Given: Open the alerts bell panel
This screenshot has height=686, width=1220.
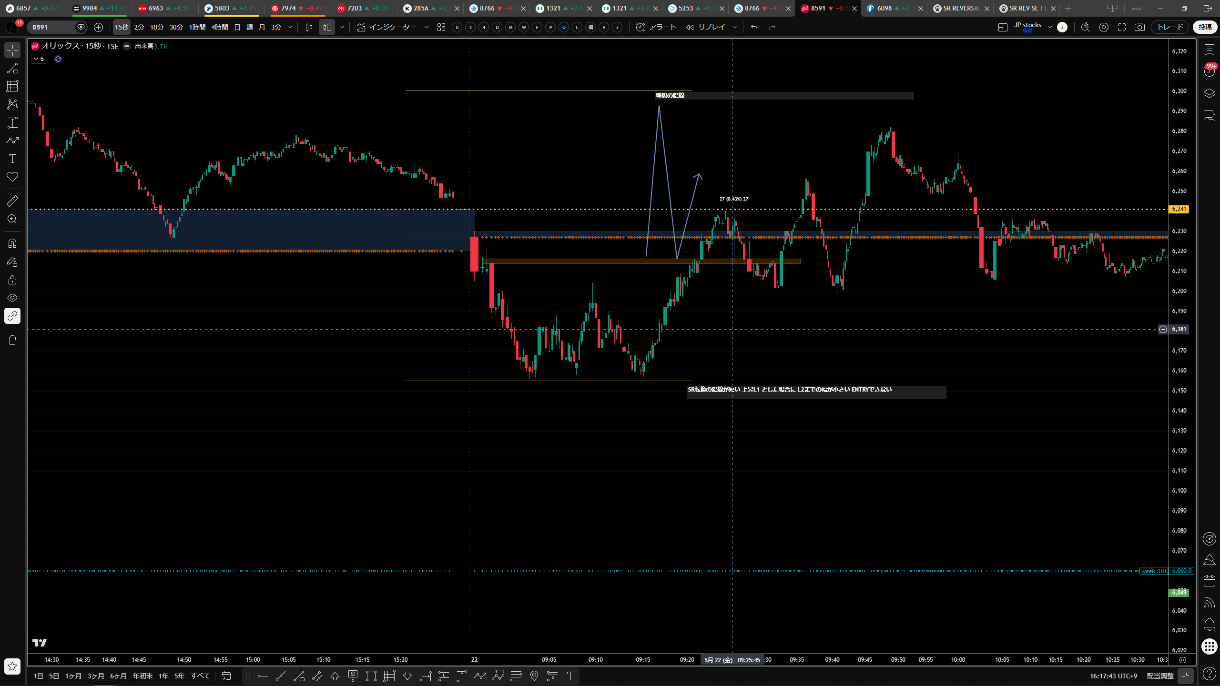Looking at the screenshot, I should 1210,625.
